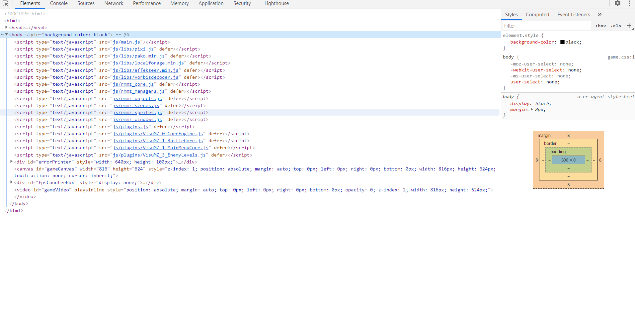Open DevTools settings gear
Image resolution: width=635 pixels, height=318 pixels.
617,3
